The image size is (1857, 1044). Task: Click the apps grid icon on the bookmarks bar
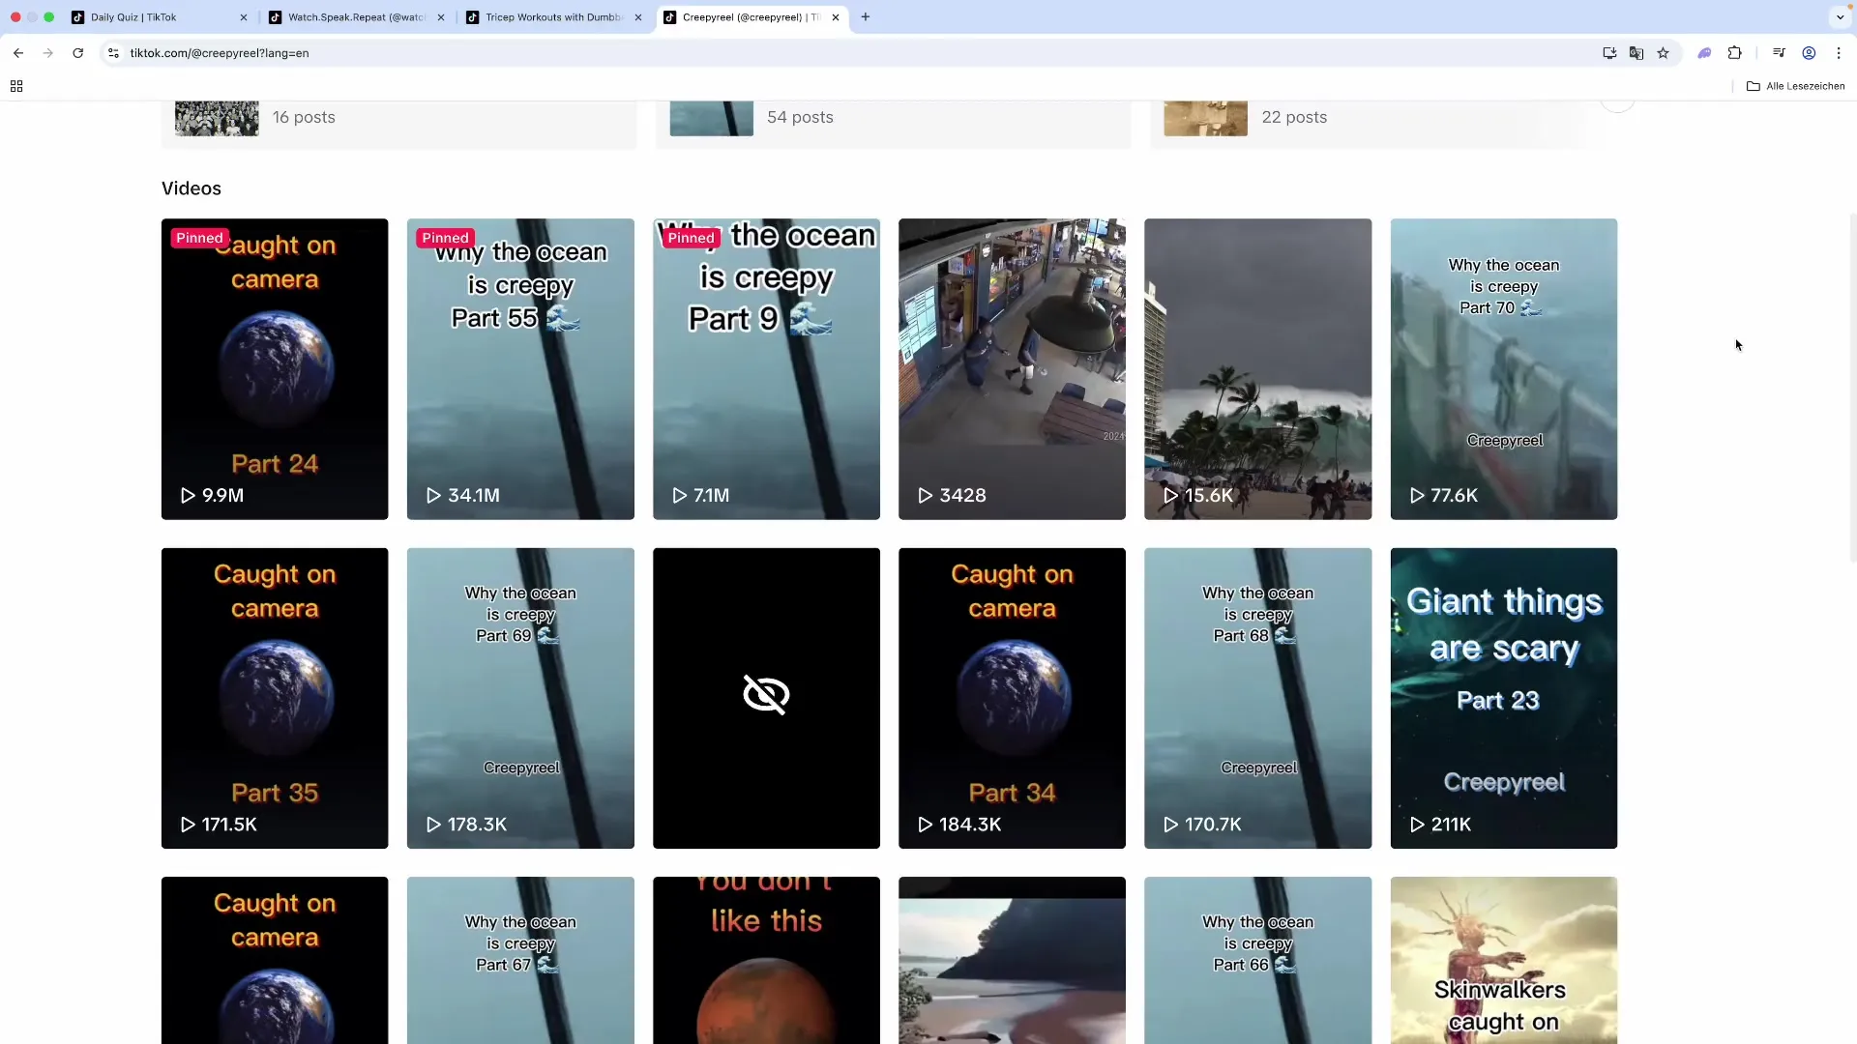15,86
